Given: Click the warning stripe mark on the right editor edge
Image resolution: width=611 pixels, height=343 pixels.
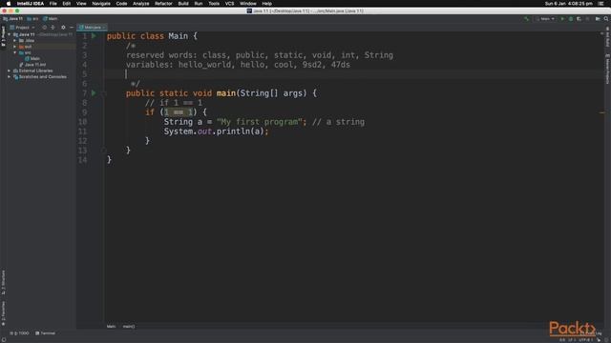Looking at the screenshot, I should tap(602, 112).
